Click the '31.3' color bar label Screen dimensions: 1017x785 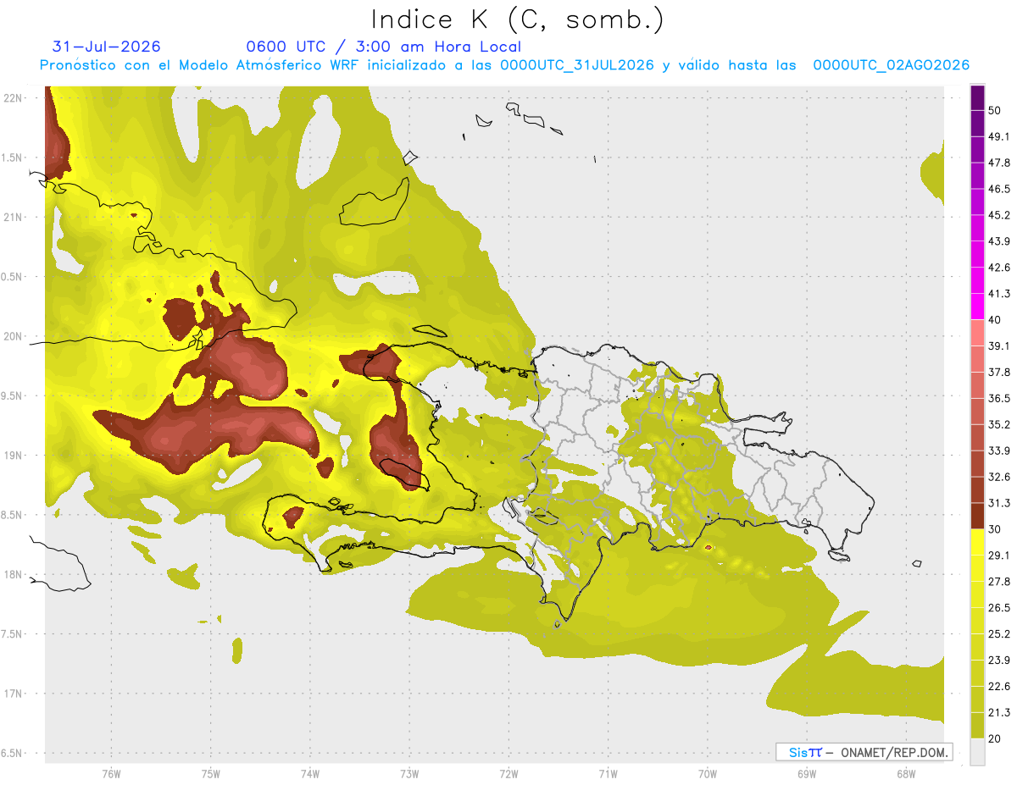999,503
